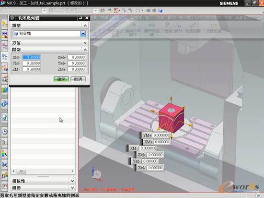Open the Constraint Navigator sidebar tab
The height and width of the screenshot is (198, 264).
pyautogui.click(x=4, y=35)
